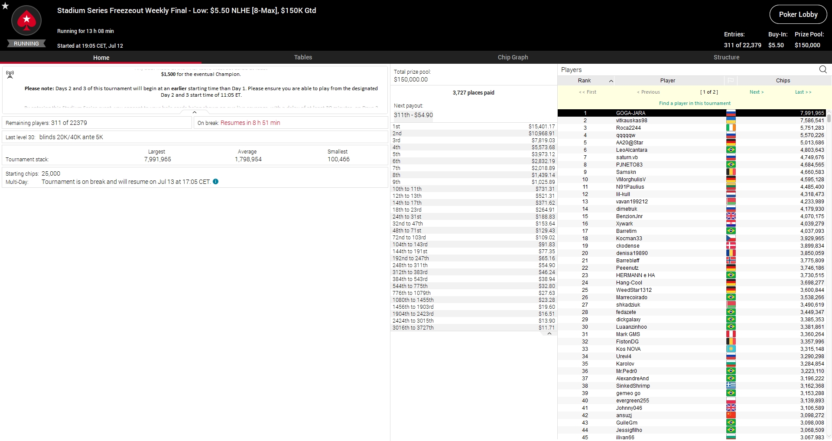Select player row Mark GMS
This screenshot has height=441, width=832.
[692, 334]
